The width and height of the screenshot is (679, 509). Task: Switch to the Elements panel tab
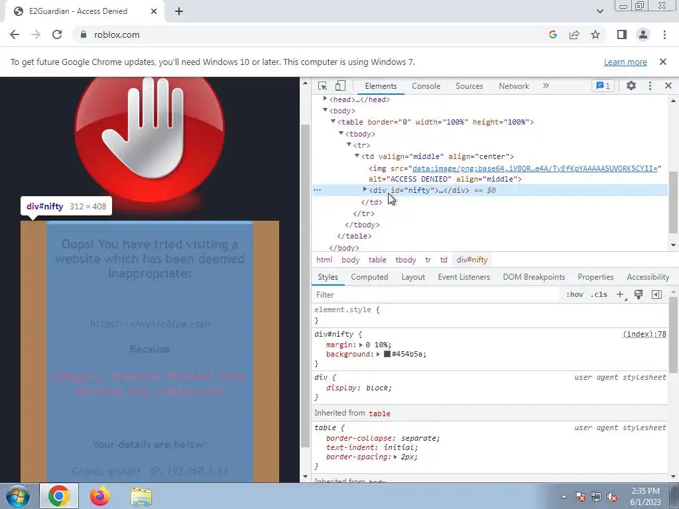(x=381, y=86)
